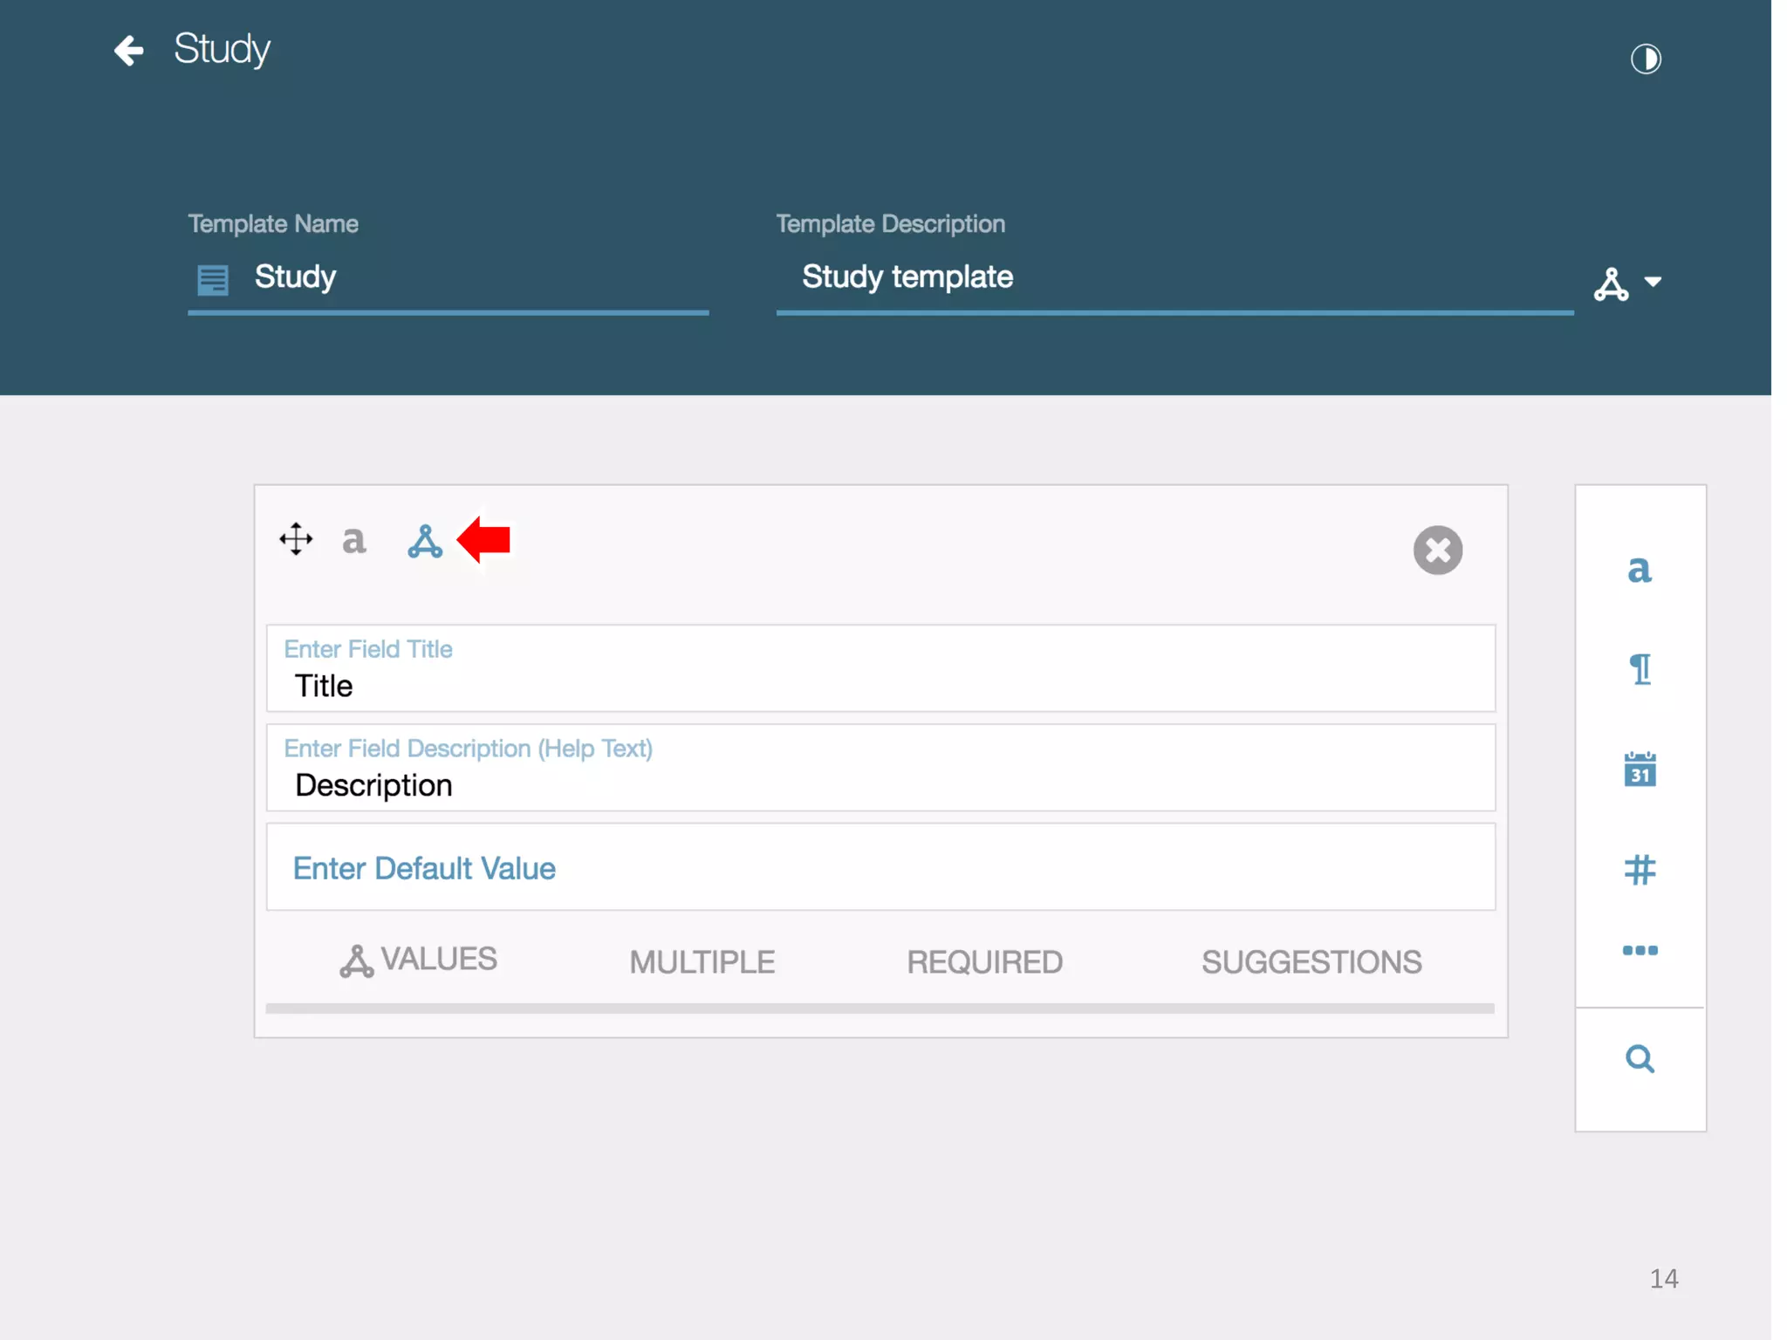1787x1340 pixels.
Task: Expand the dropdown arrow beside network icon
Action: coord(1653,282)
